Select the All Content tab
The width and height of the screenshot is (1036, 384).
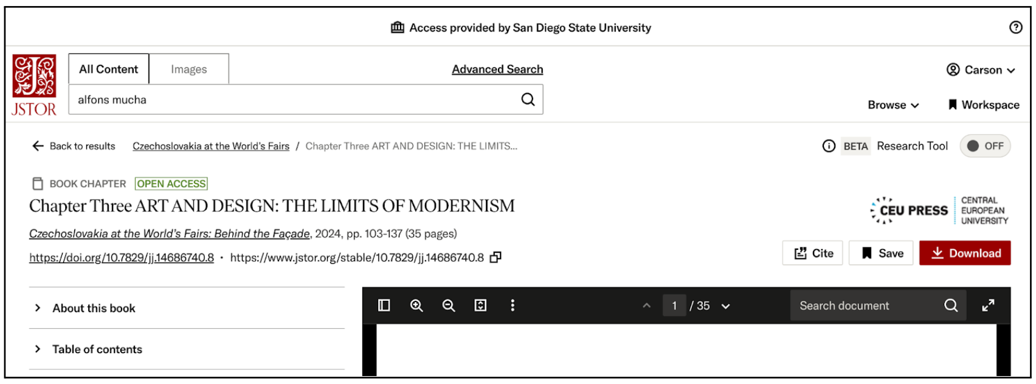point(108,69)
